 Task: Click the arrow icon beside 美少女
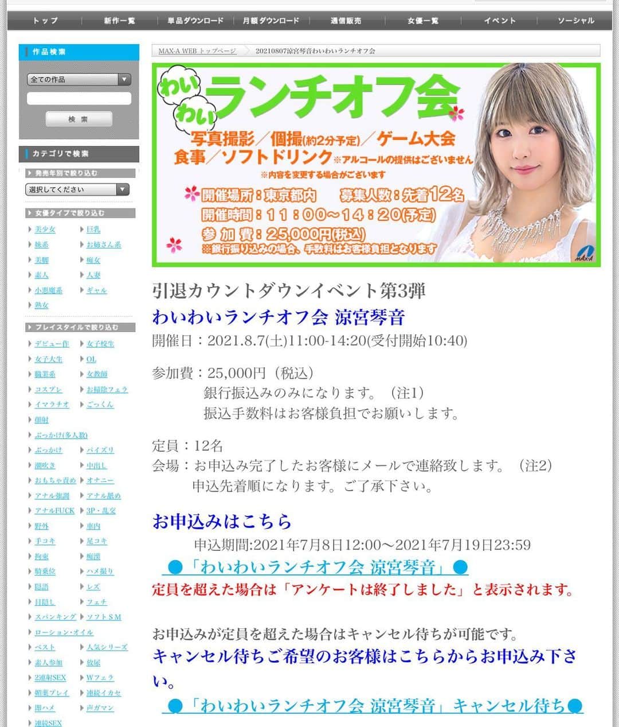coord(30,230)
